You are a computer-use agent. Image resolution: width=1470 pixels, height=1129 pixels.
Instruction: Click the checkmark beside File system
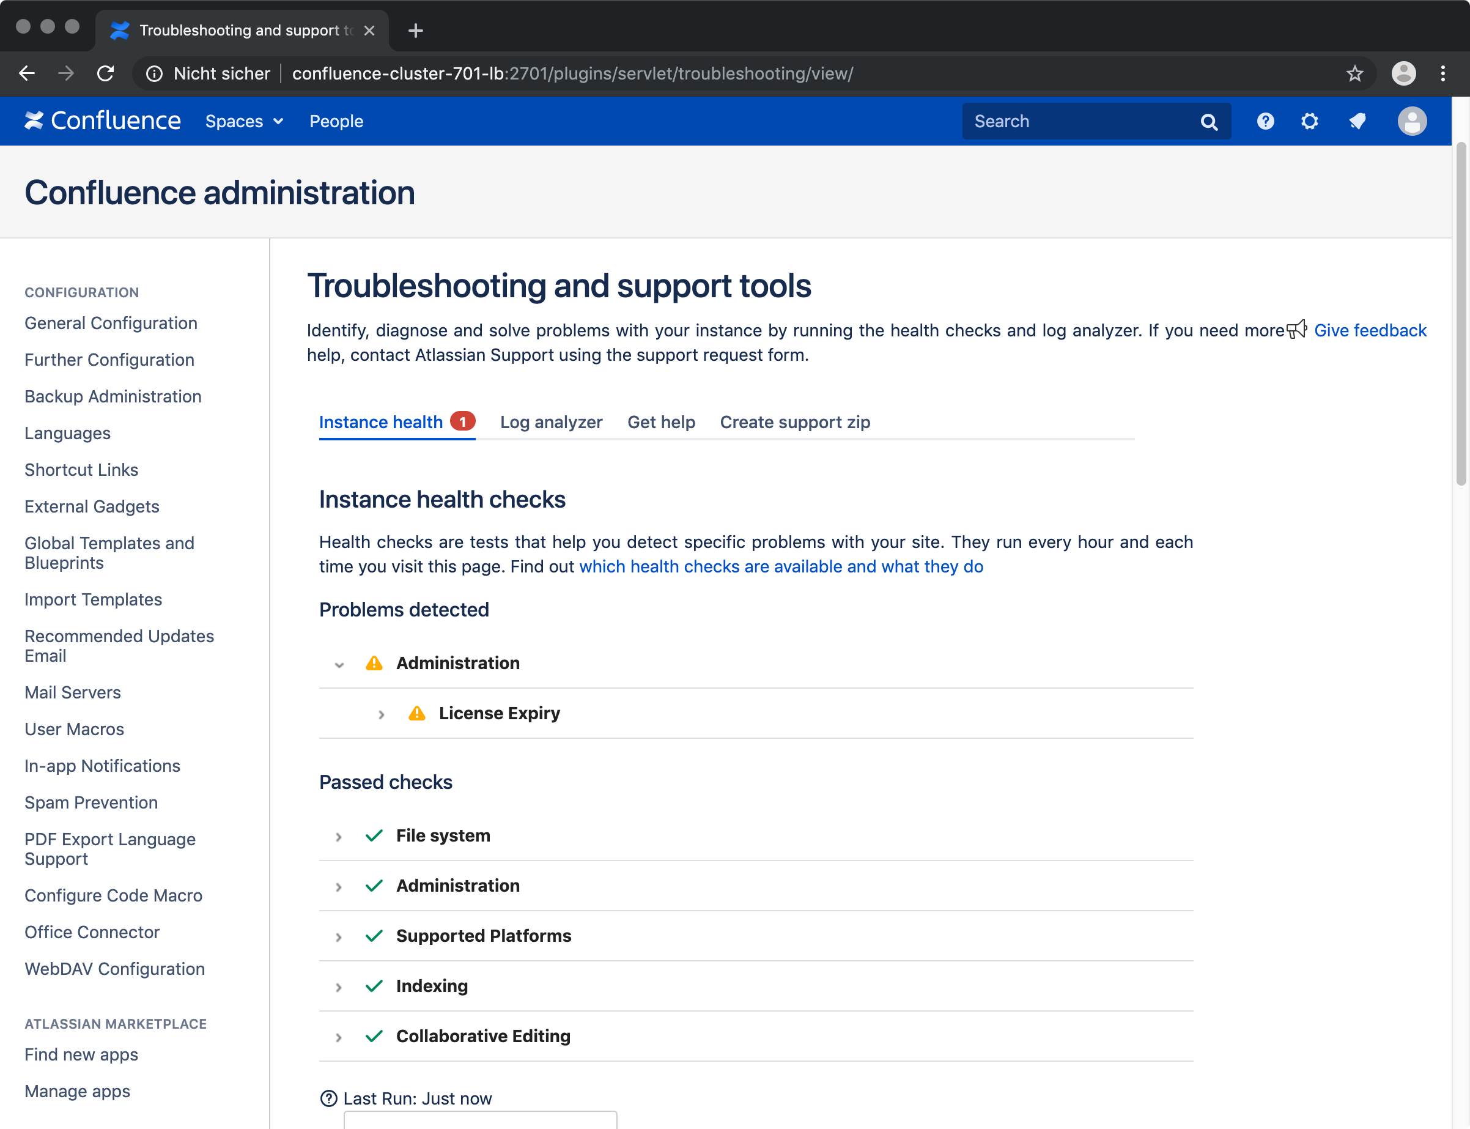pos(374,835)
